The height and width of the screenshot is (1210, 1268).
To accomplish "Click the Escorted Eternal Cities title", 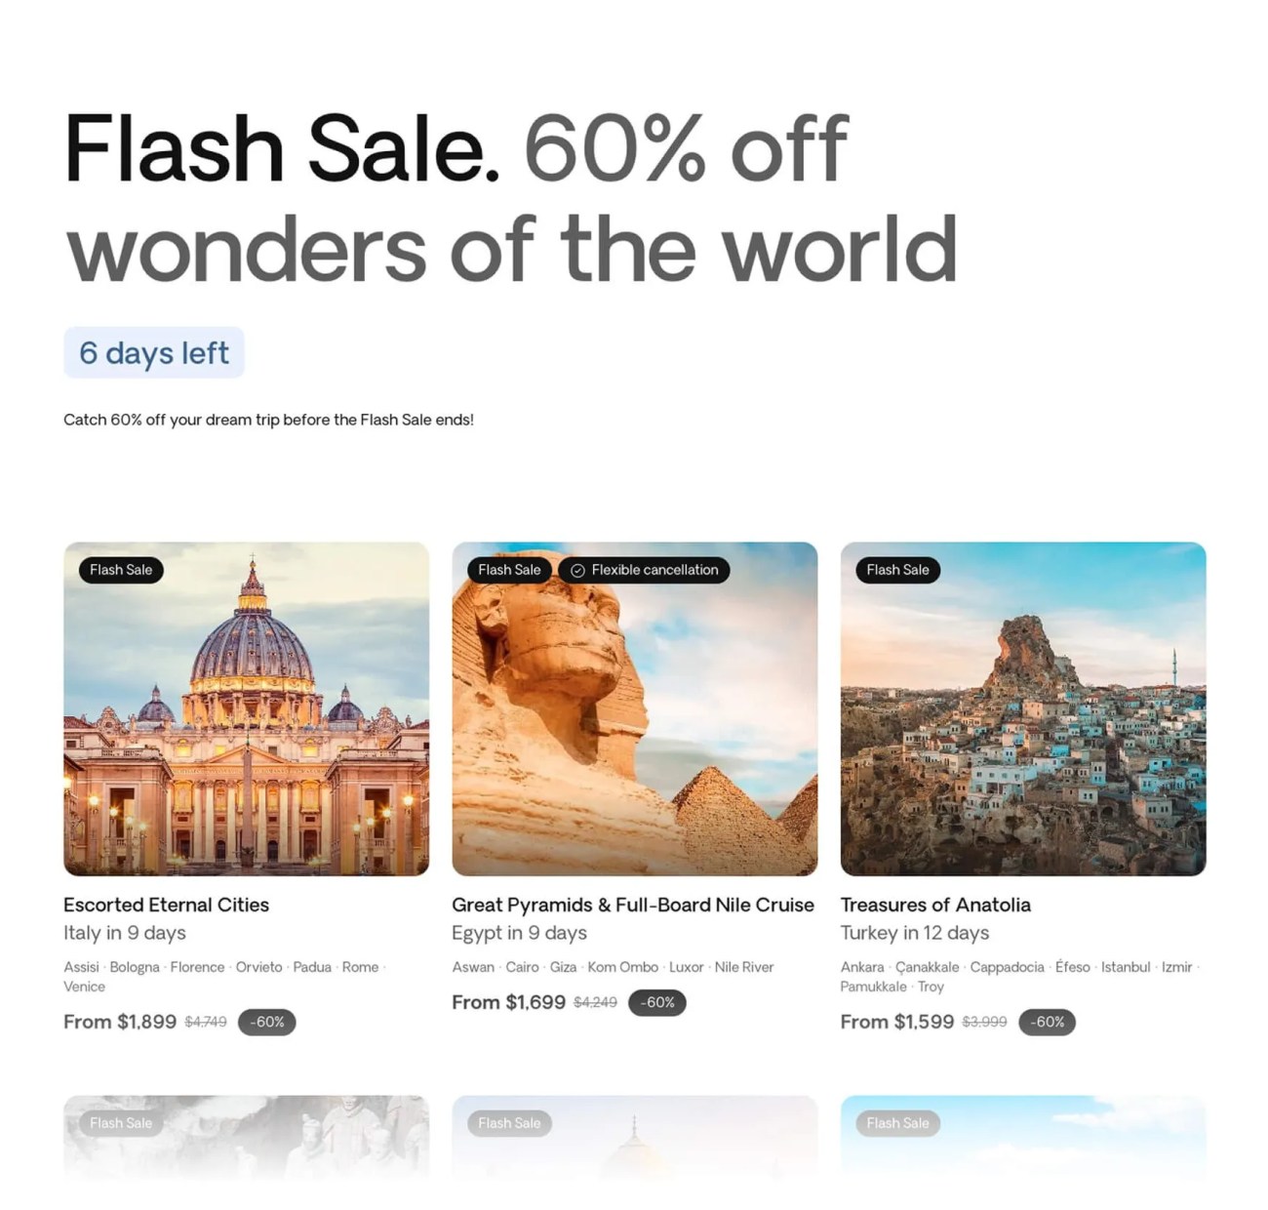I will tap(166, 905).
